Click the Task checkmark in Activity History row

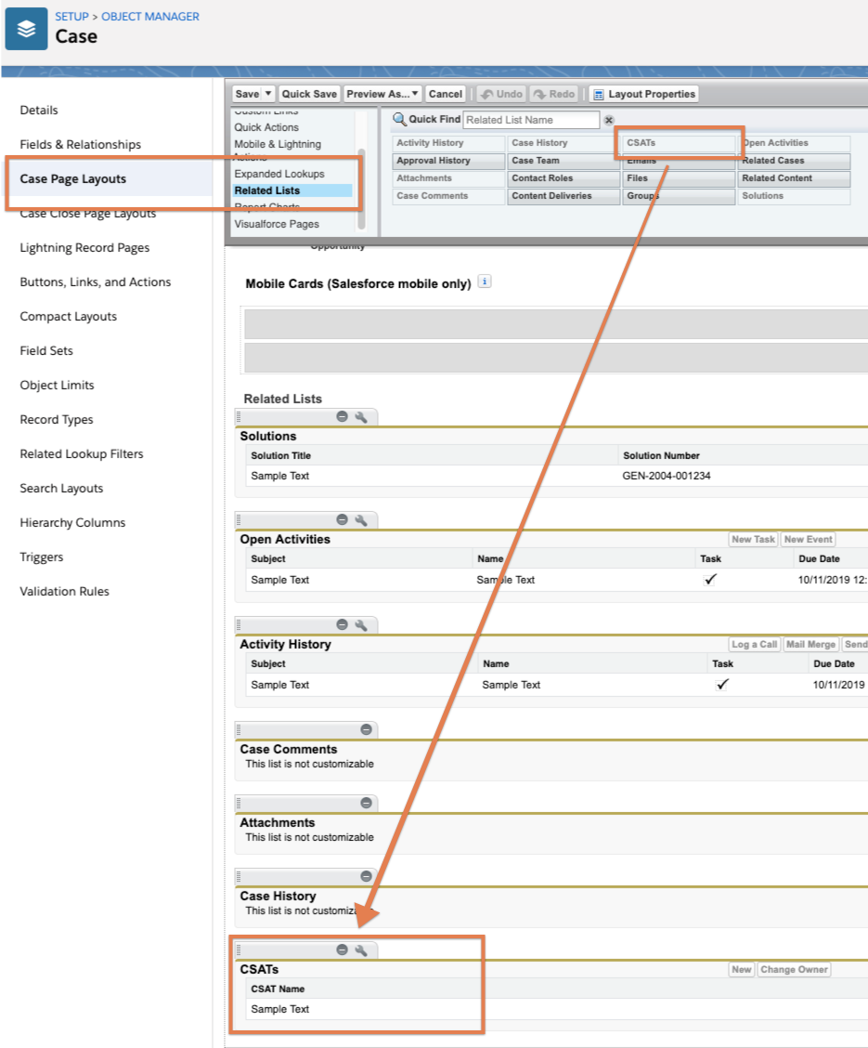pyautogui.click(x=722, y=684)
